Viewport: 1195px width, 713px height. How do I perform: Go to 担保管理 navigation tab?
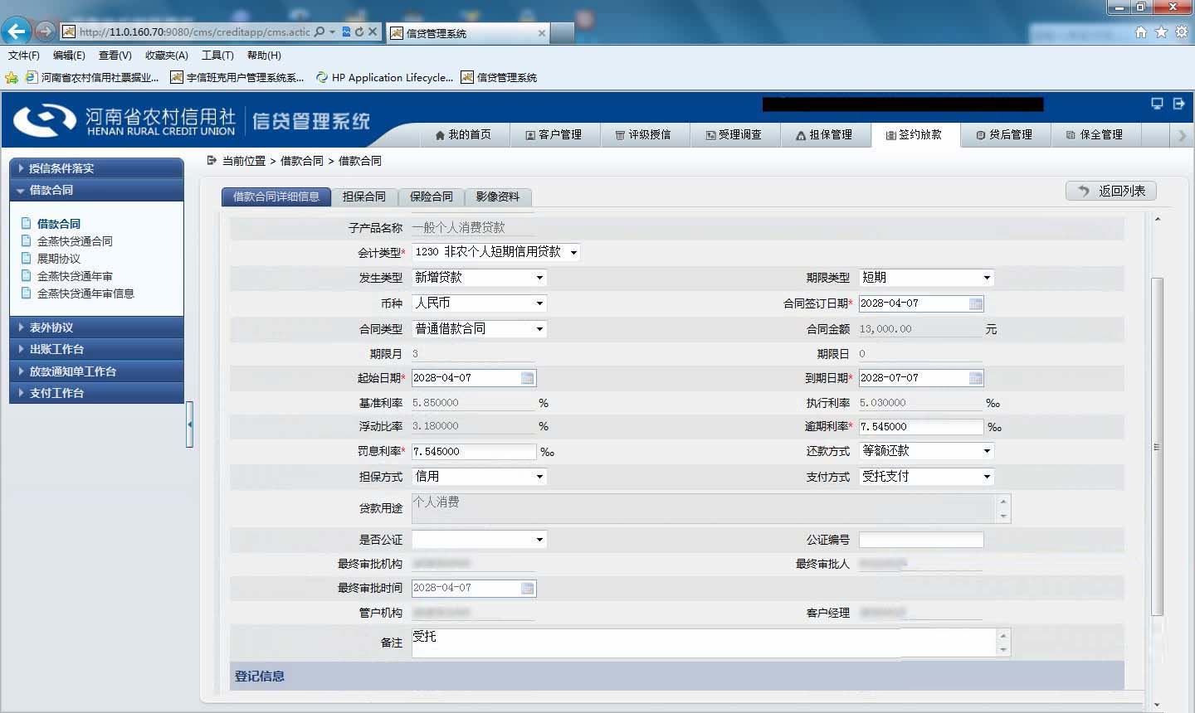click(826, 134)
